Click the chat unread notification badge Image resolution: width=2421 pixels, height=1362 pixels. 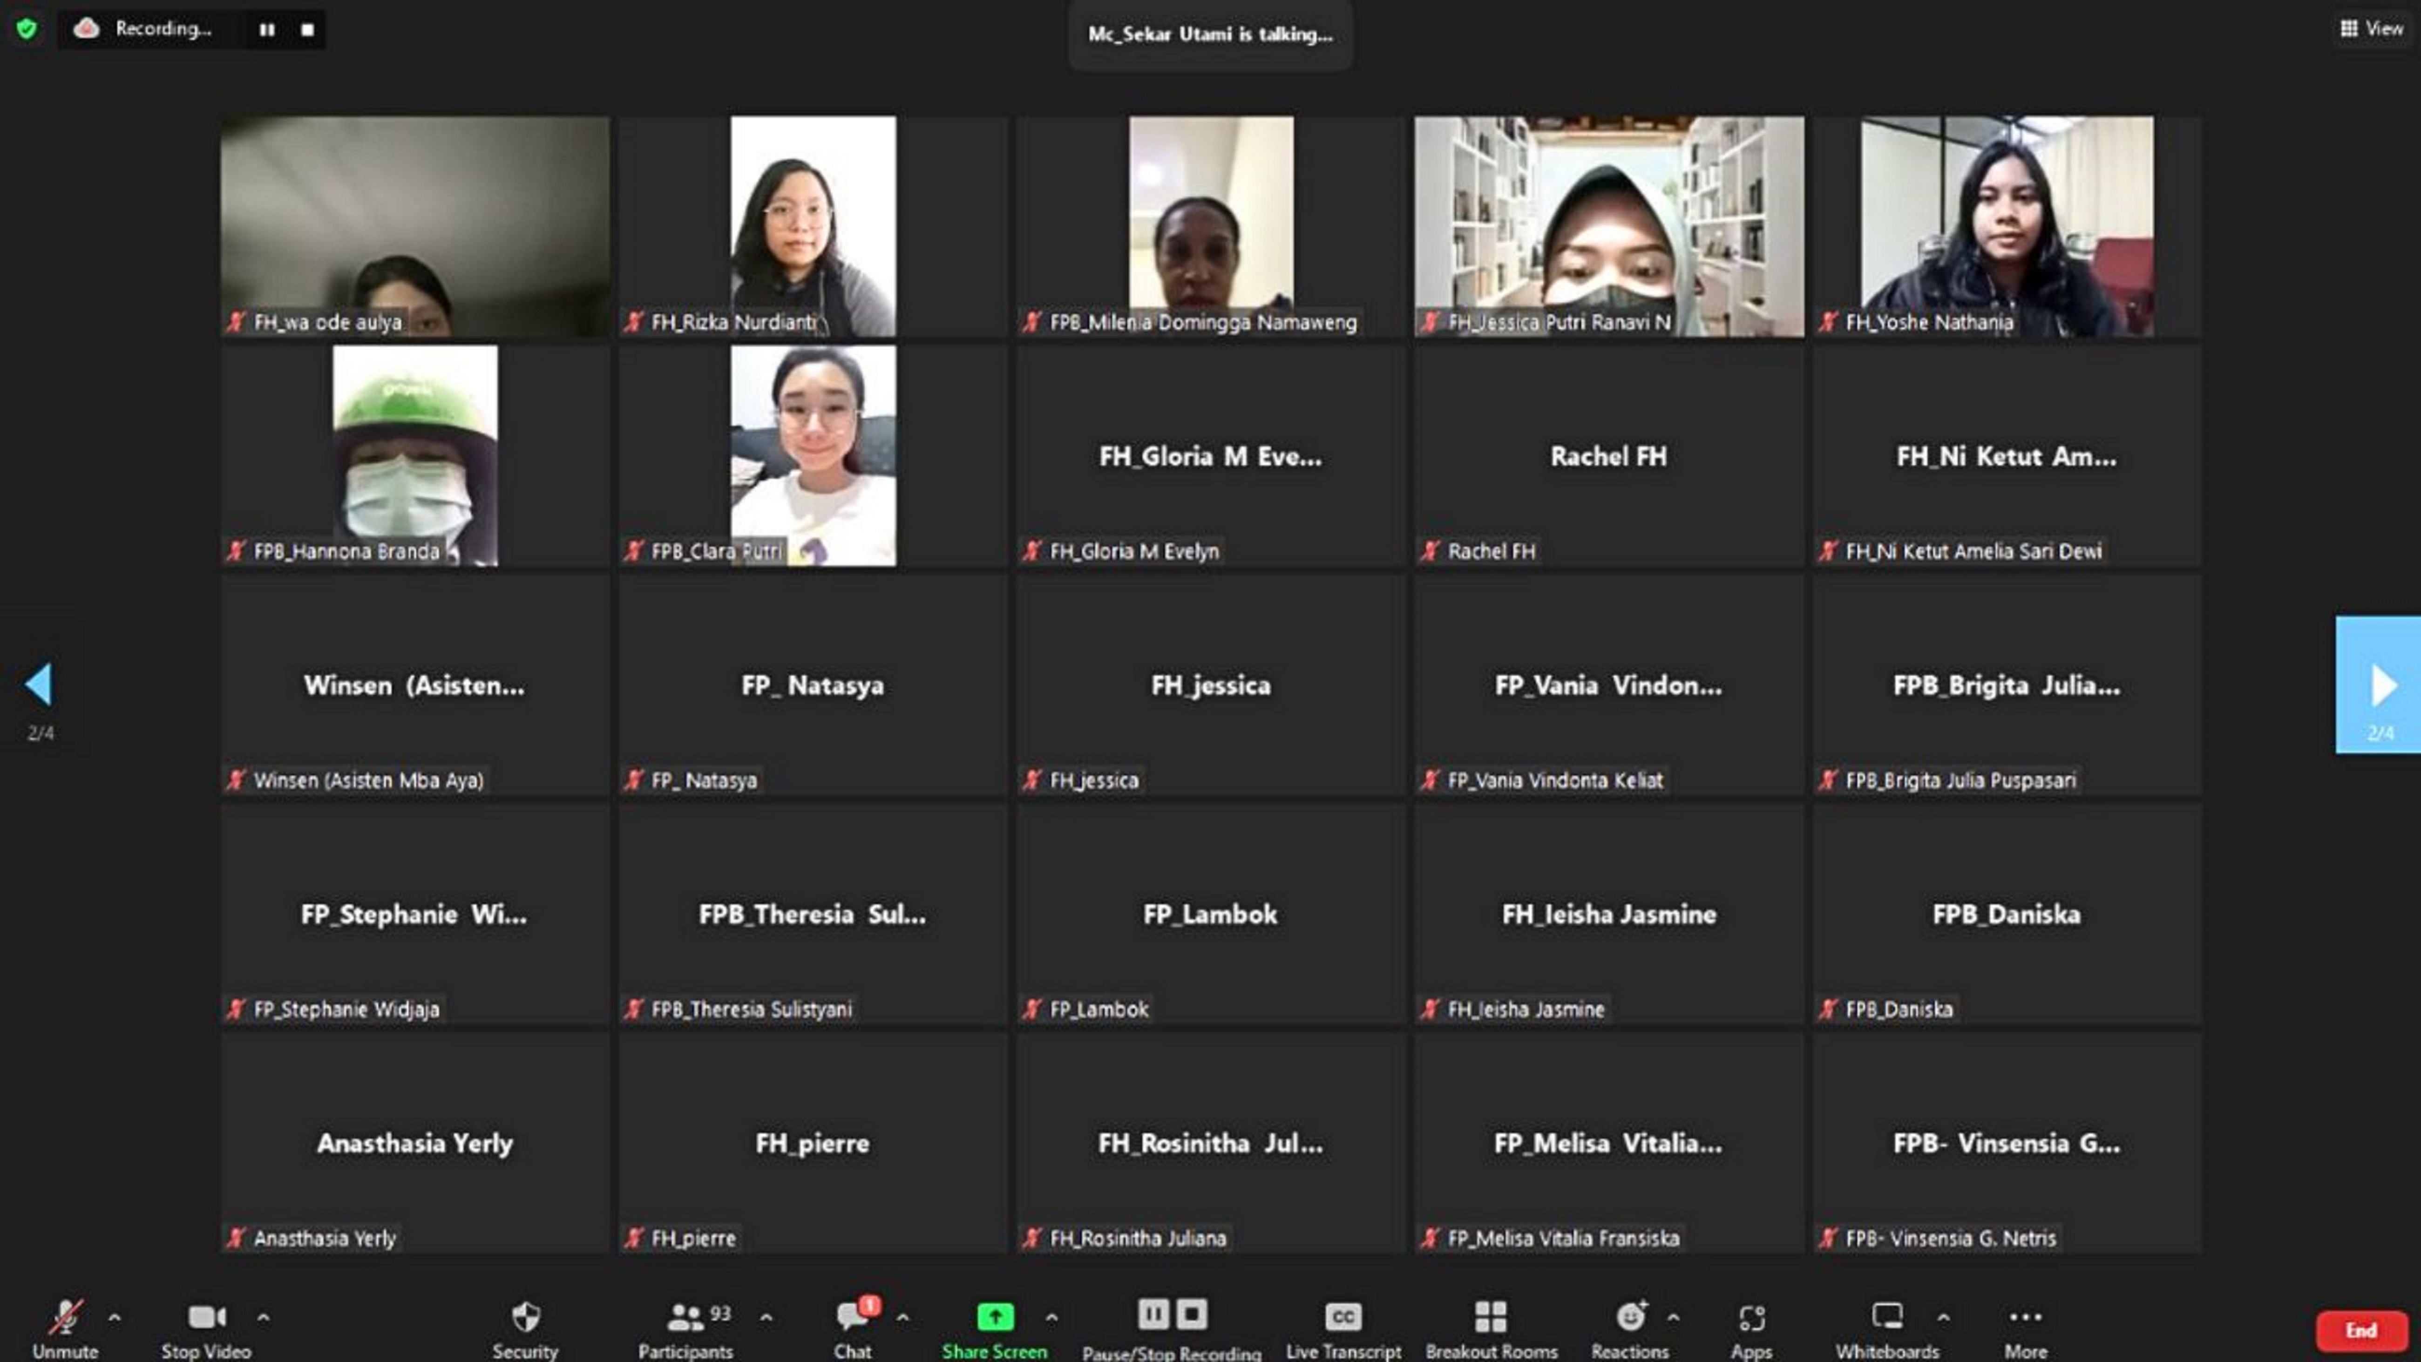(870, 1305)
